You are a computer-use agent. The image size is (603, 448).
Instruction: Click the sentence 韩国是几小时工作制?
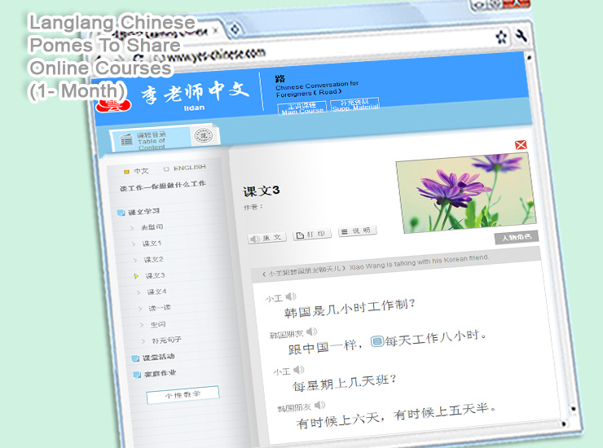click(350, 308)
